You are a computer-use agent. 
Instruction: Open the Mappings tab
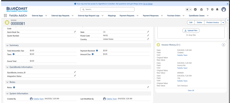click(x=112, y=16)
